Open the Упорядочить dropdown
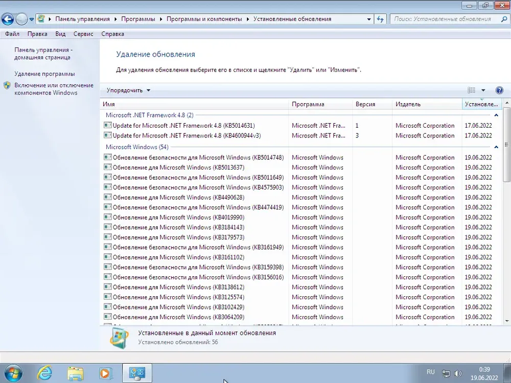 [x=128, y=90]
